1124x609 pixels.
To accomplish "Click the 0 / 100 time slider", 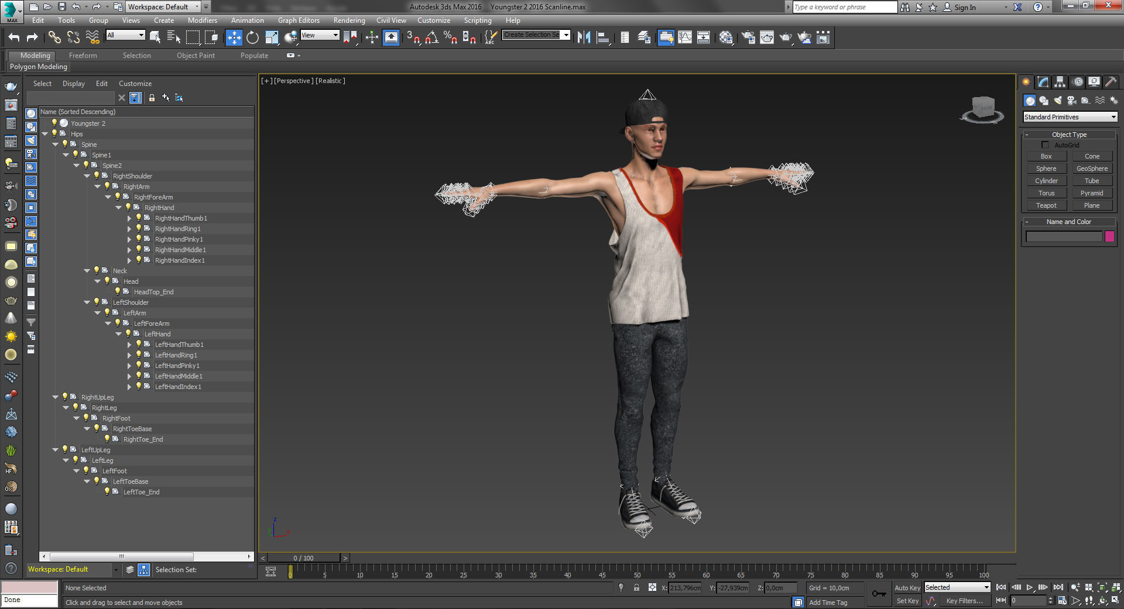I will point(303,558).
